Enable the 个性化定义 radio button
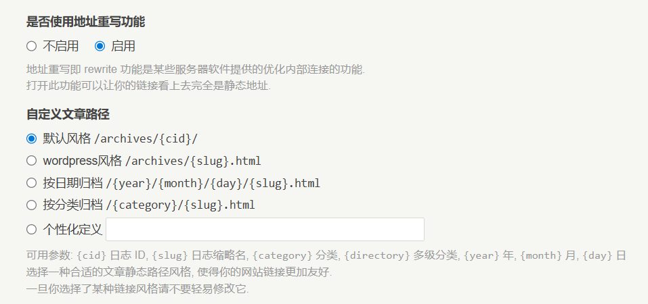 tap(31, 230)
